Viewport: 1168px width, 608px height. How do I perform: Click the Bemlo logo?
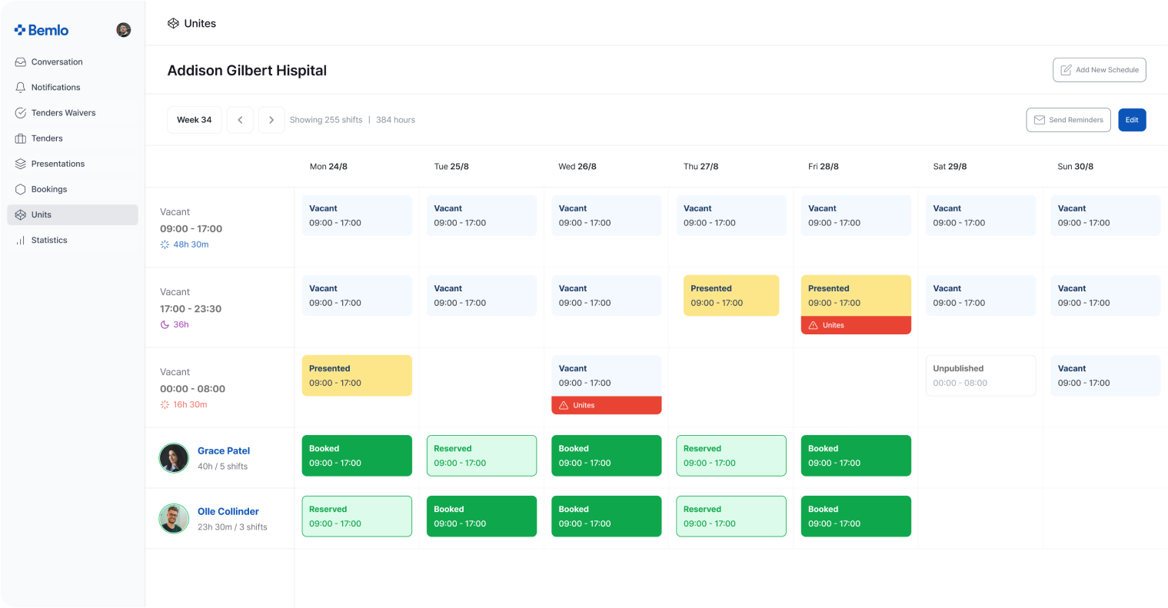pos(42,30)
